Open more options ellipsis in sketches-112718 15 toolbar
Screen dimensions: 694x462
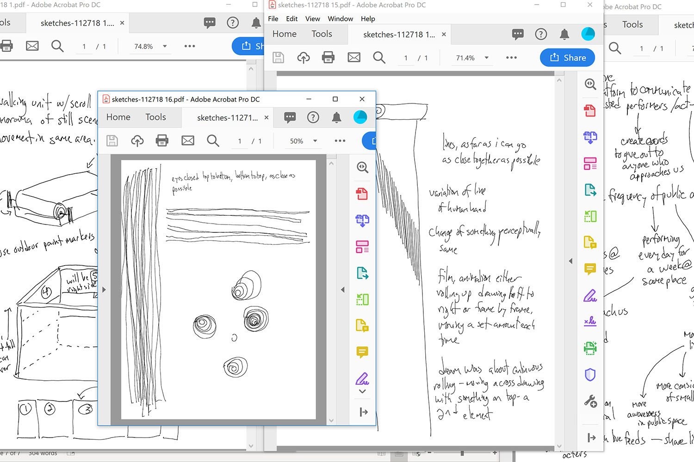(511, 58)
